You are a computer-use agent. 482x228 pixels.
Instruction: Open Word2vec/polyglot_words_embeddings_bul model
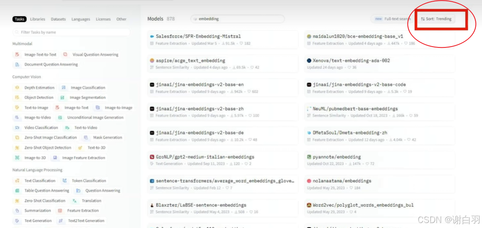(x=380, y=208)
